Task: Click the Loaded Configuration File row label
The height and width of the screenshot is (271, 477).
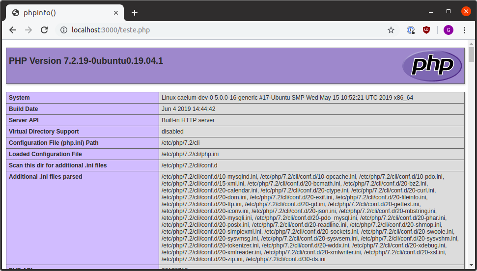Action: 45,154
